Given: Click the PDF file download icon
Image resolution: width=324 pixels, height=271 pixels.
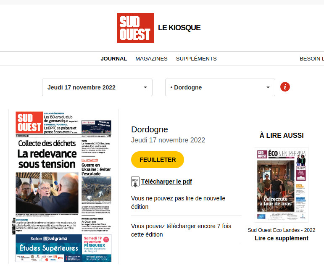Looking at the screenshot, I should [135, 182].
